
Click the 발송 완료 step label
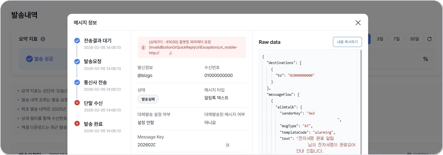click(93, 124)
